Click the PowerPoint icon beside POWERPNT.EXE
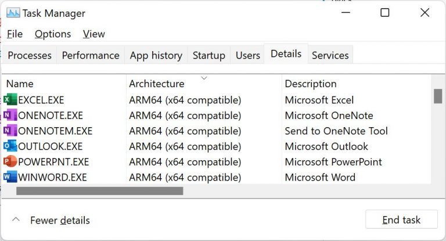Image resolution: width=446 pixels, height=241 pixels. pos(10,162)
